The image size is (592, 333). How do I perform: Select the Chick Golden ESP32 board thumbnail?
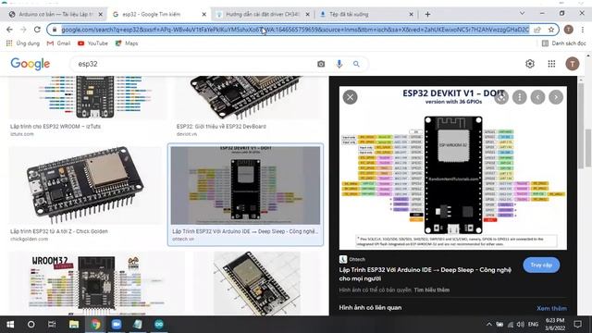pos(85,185)
